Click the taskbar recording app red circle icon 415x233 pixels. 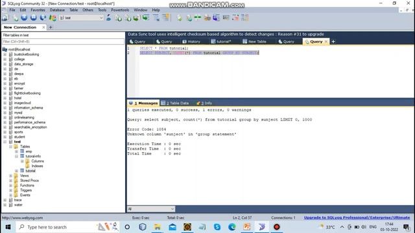(x=277, y=227)
